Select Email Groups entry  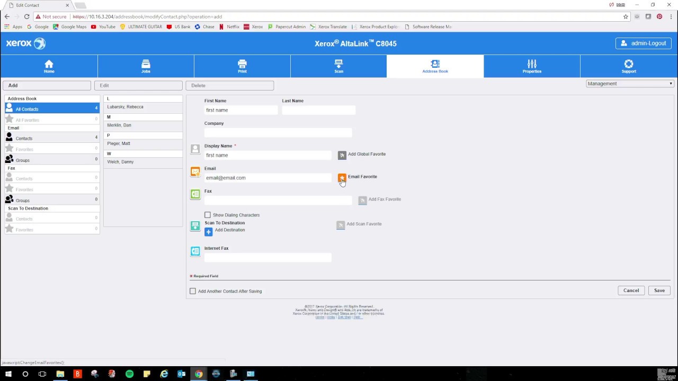pyautogui.click(x=52, y=159)
